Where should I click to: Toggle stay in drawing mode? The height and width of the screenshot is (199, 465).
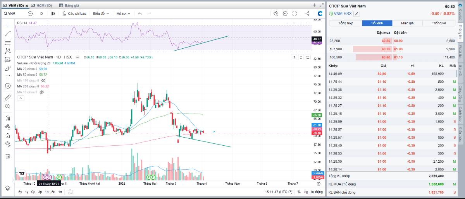coord(8,127)
